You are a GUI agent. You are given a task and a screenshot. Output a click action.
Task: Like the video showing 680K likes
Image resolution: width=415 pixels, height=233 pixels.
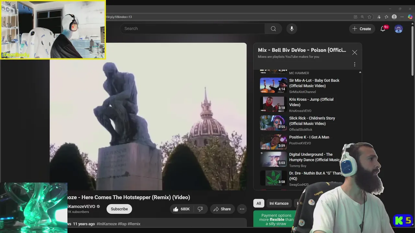click(x=181, y=209)
